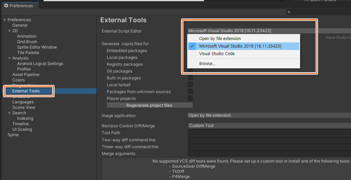Click the External Tools heading
Image resolution: width=351 pixels, height=180 pixels.
(x=123, y=20)
